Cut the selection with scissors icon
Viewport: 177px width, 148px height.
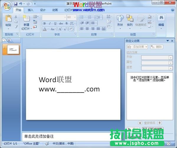[x=16, y=17]
